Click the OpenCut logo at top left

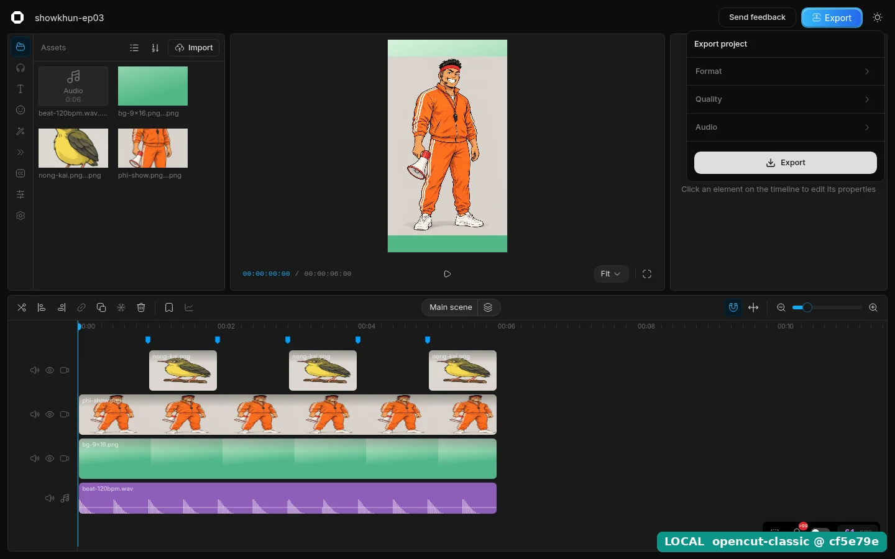click(x=17, y=17)
